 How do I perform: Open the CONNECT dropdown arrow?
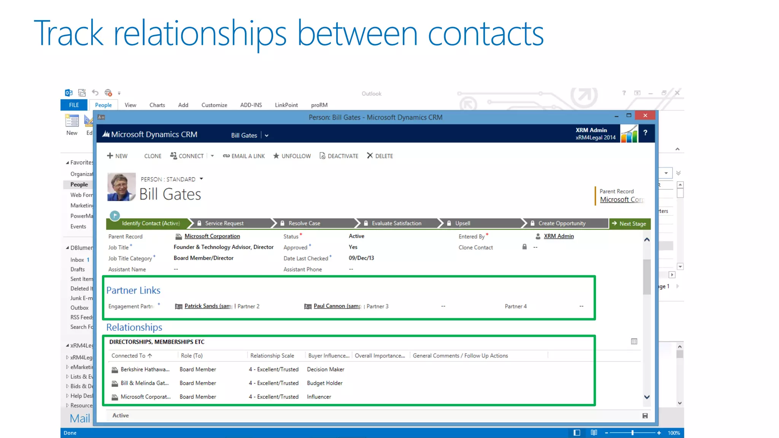212,156
